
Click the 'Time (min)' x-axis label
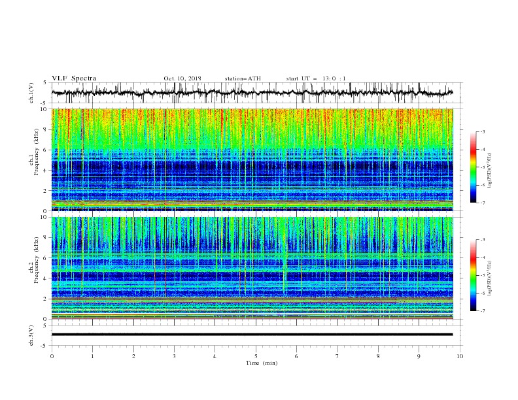[262, 363]
